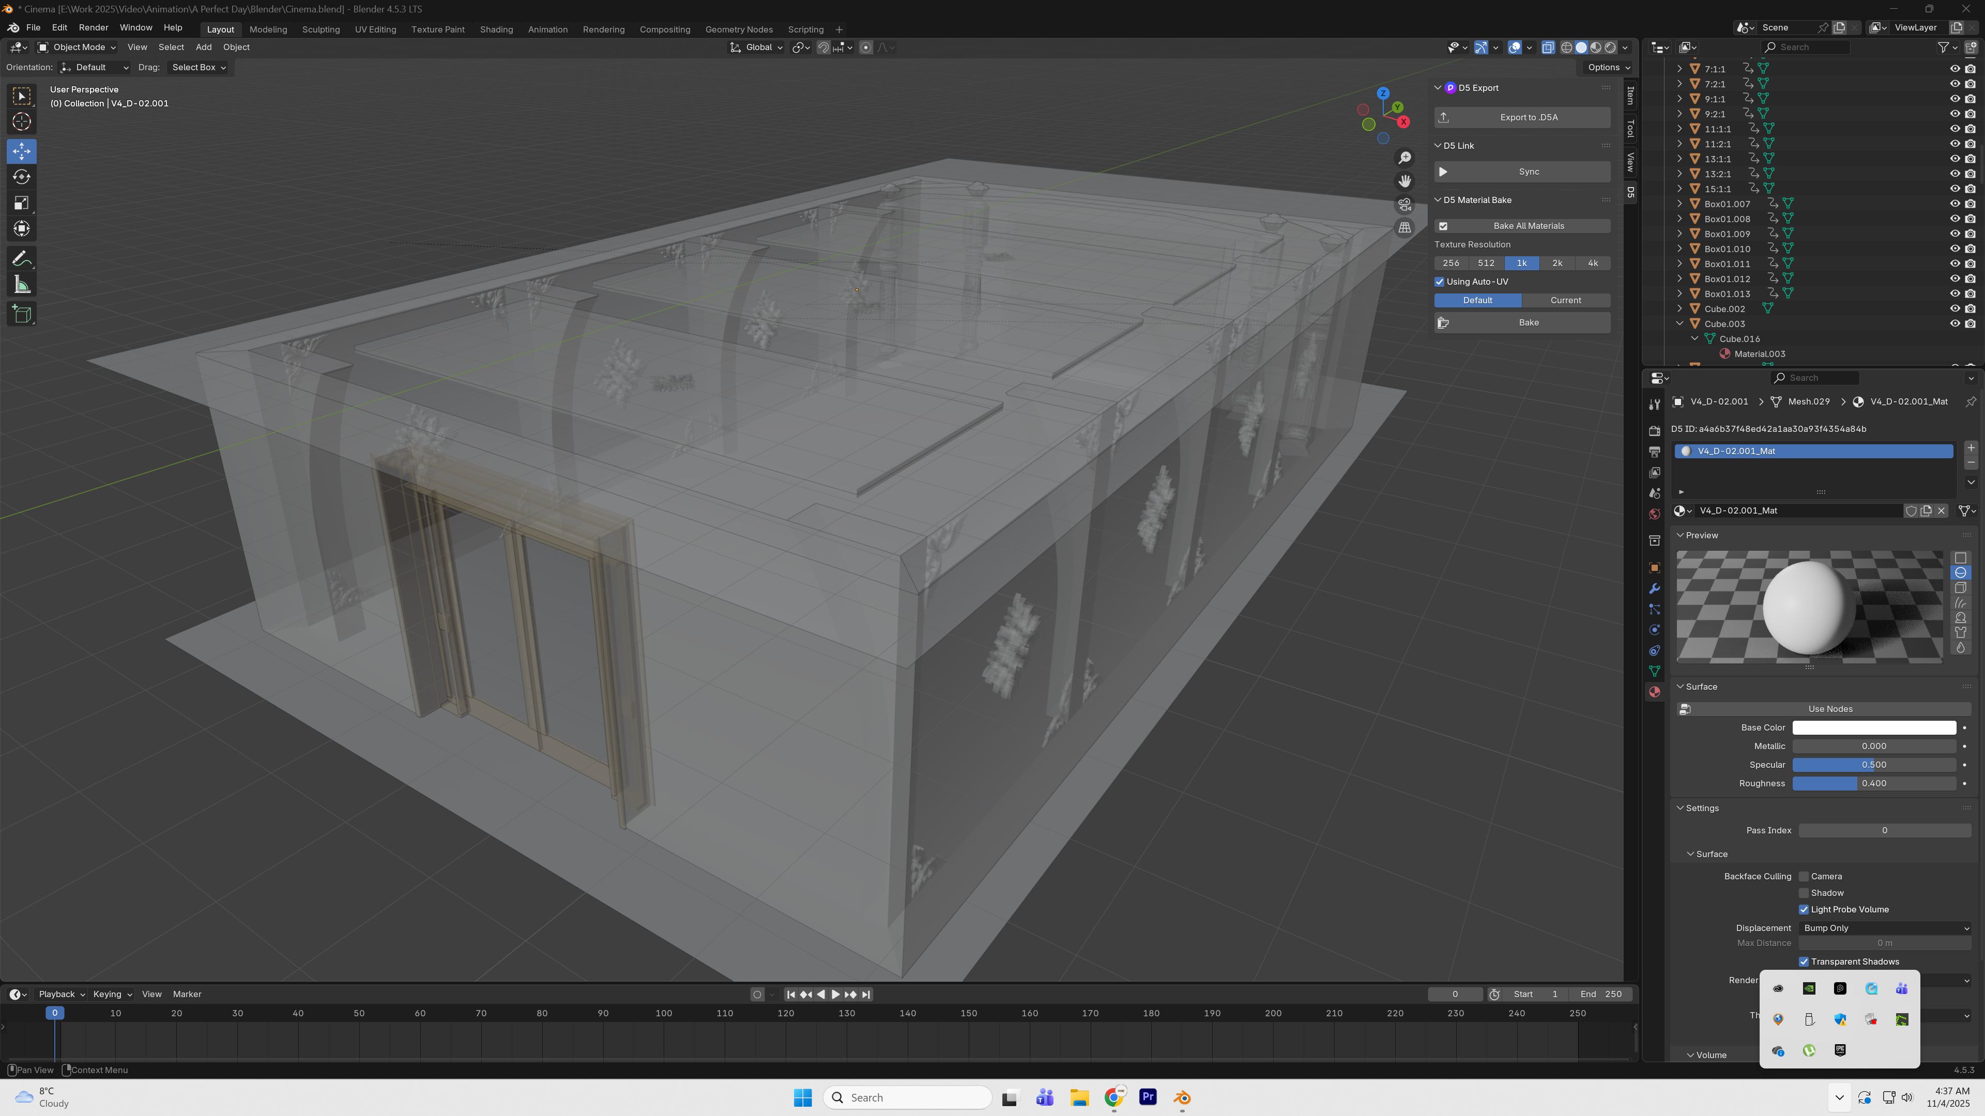Open the Render menu
This screenshot has height=1116, width=1985.
click(93, 28)
